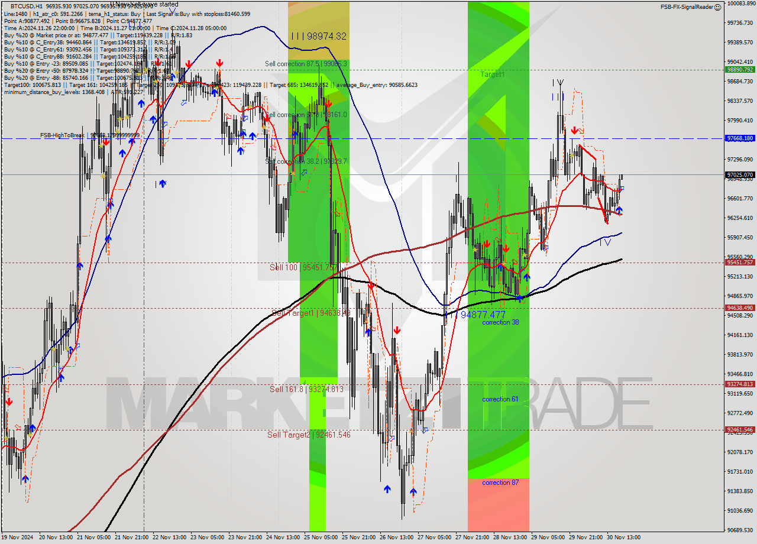Click the '27 Nov 21:00' time label
Viewport: 757px width, 544px height.
tap(473, 537)
